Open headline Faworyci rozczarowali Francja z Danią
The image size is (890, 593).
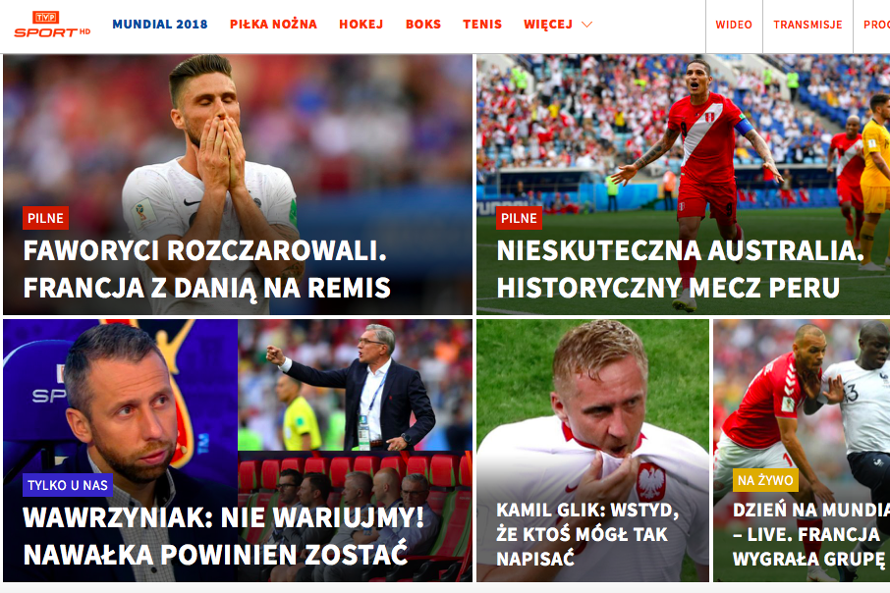206,269
